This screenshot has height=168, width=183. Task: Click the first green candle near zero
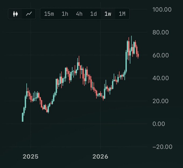pos(23,117)
